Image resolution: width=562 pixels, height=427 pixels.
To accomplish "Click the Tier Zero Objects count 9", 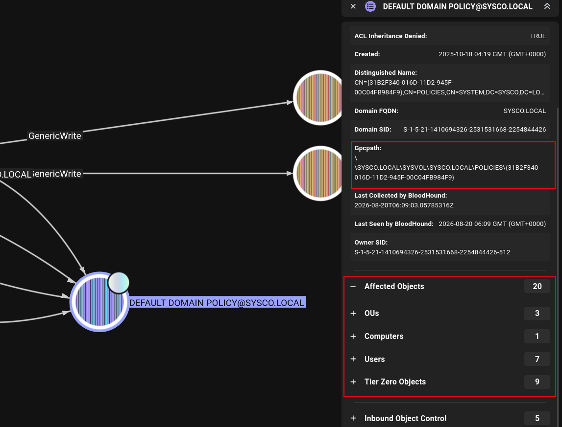I will tap(537, 382).
